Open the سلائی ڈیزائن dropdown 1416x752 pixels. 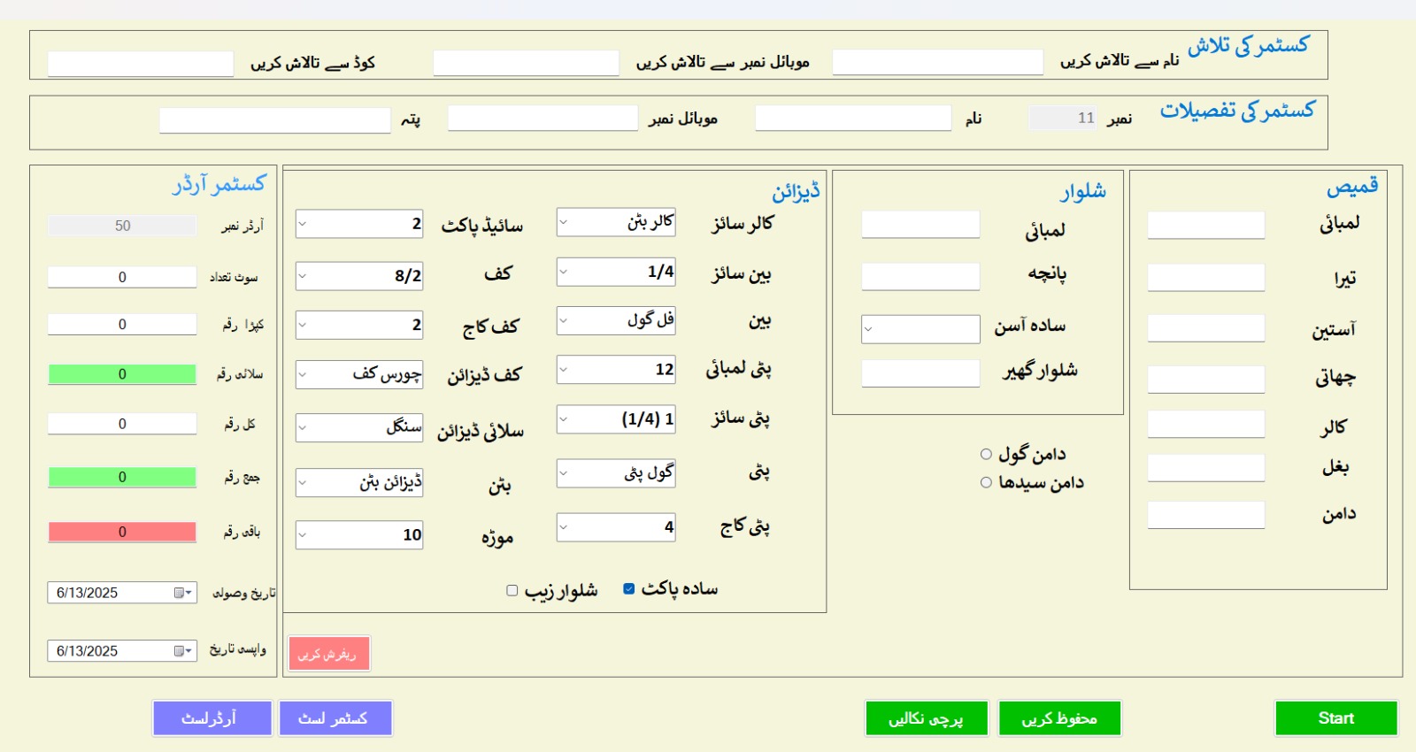(303, 428)
